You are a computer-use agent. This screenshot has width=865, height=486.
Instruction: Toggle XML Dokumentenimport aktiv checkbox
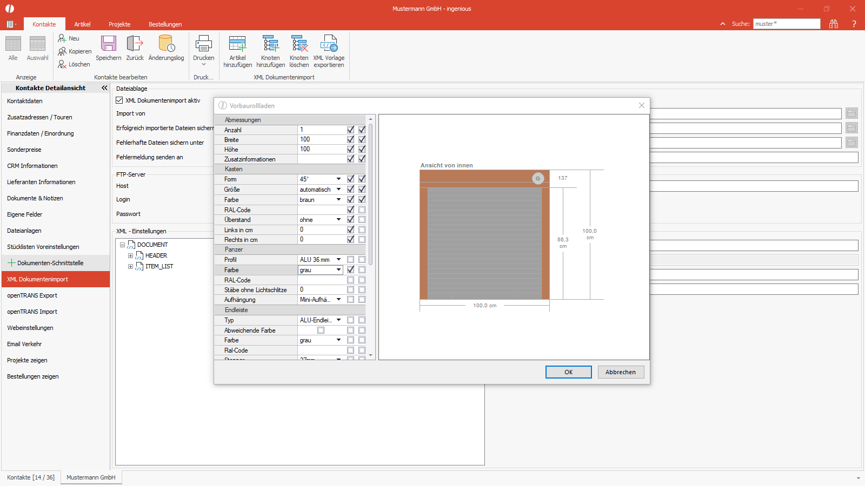pos(119,100)
